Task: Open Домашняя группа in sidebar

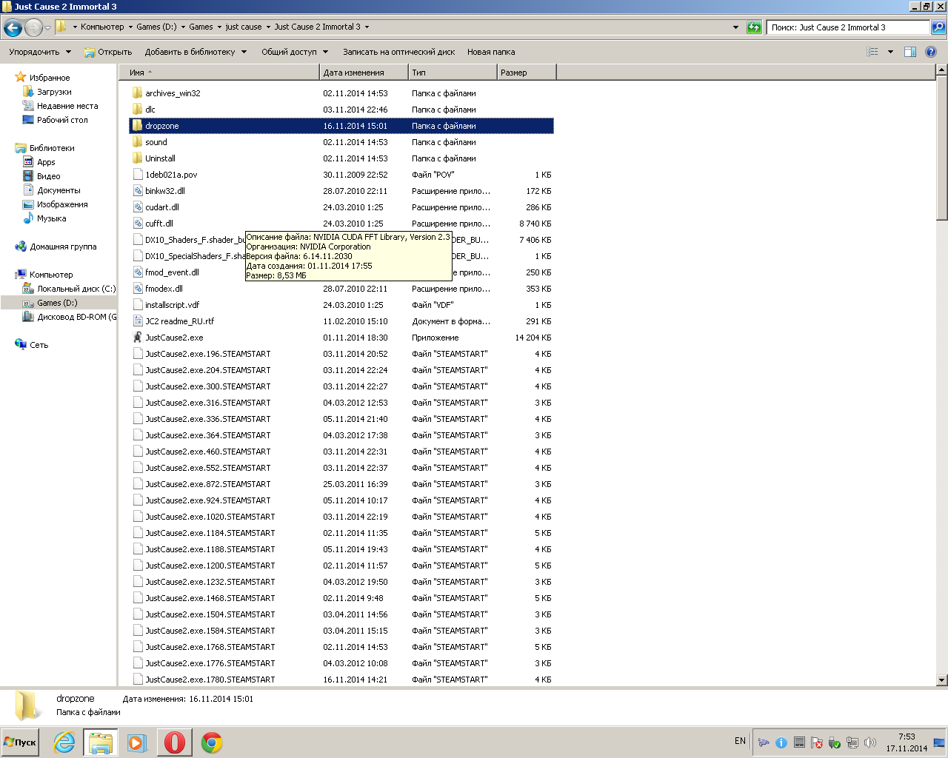Action: [x=63, y=246]
